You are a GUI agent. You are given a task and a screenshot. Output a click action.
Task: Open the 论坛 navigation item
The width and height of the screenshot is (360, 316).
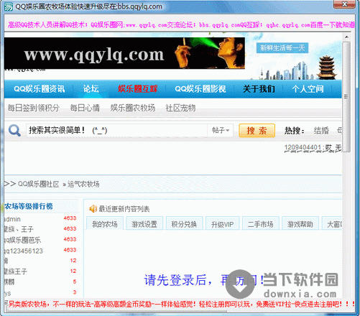(x=91, y=89)
